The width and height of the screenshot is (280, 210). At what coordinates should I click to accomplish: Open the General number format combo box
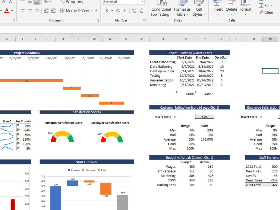click(x=124, y=2)
